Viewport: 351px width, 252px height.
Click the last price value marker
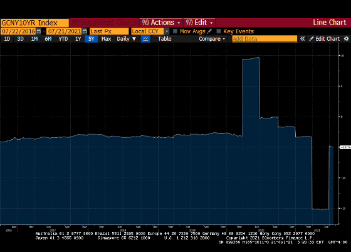click(x=345, y=147)
